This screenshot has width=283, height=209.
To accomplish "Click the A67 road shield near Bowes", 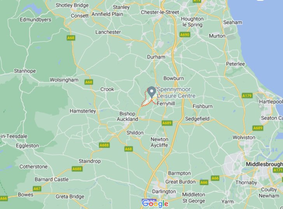I will coord(37,189).
